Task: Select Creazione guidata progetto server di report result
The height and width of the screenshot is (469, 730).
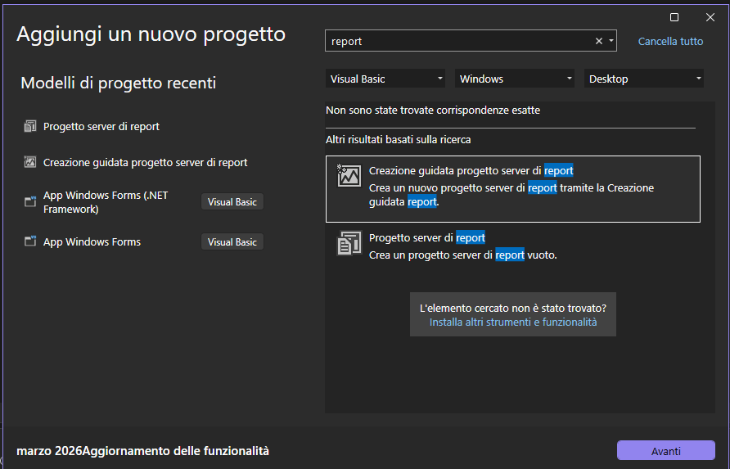Action: [512, 188]
